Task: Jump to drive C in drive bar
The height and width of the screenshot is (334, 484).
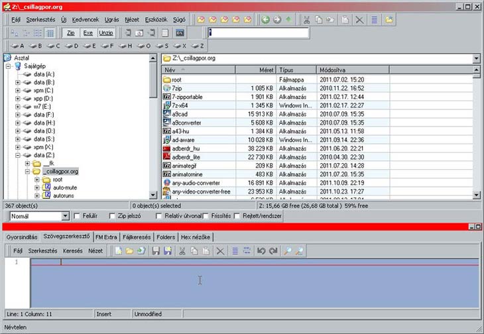Action: pos(53,46)
